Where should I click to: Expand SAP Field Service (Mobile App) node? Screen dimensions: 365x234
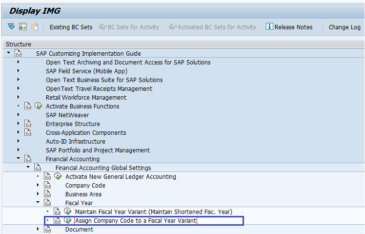(x=18, y=71)
